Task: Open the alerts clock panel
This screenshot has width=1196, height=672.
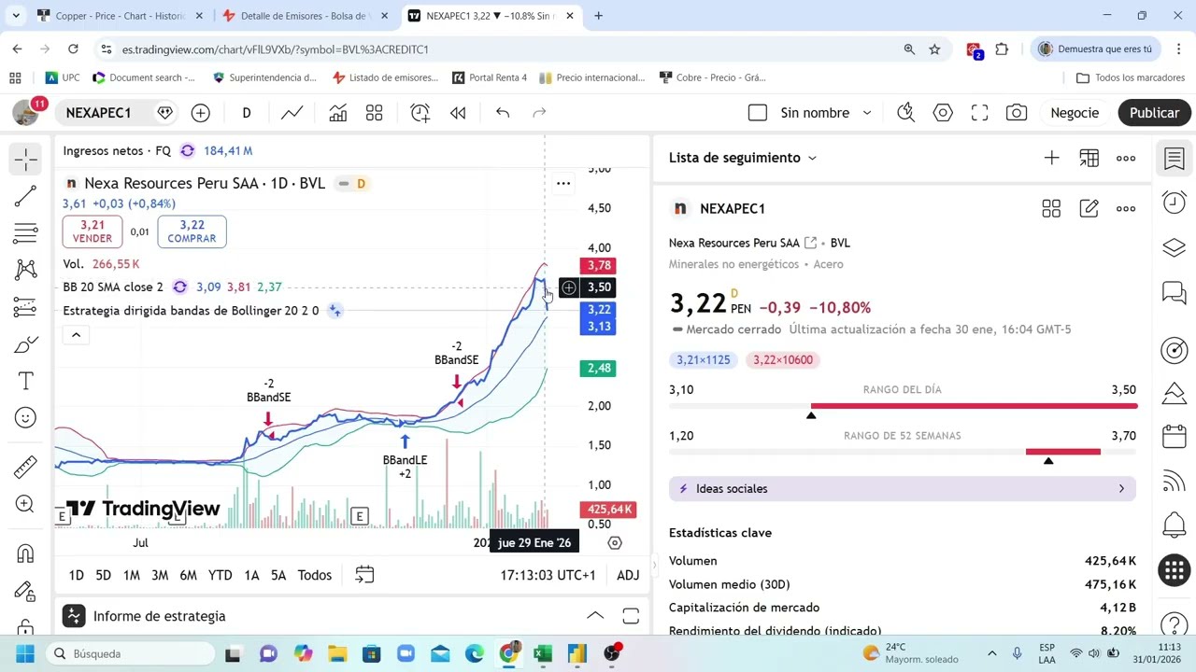Action: pos(1175,203)
